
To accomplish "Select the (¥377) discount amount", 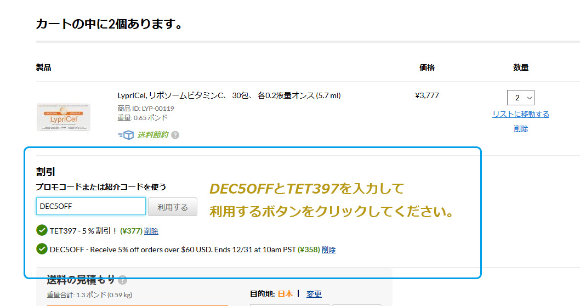I will tap(131, 231).
